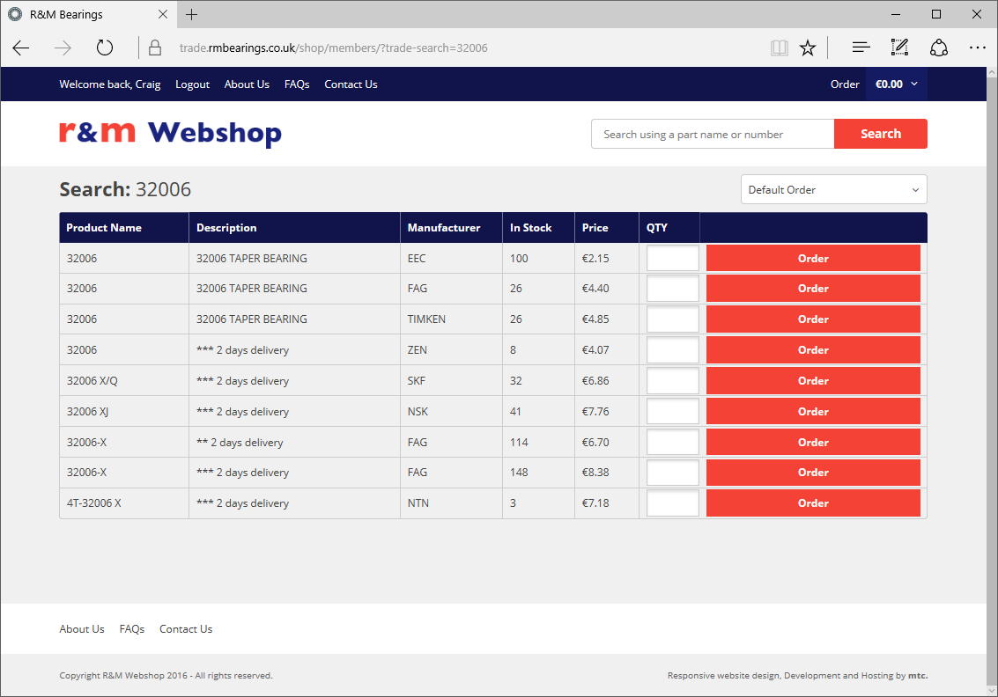998x697 pixels.
Task: Open the browser More menu dots
Action: [977, 48]
